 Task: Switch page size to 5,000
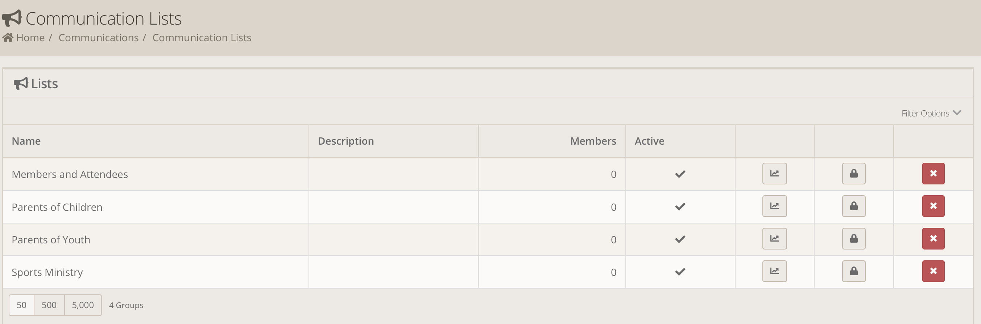83,305
